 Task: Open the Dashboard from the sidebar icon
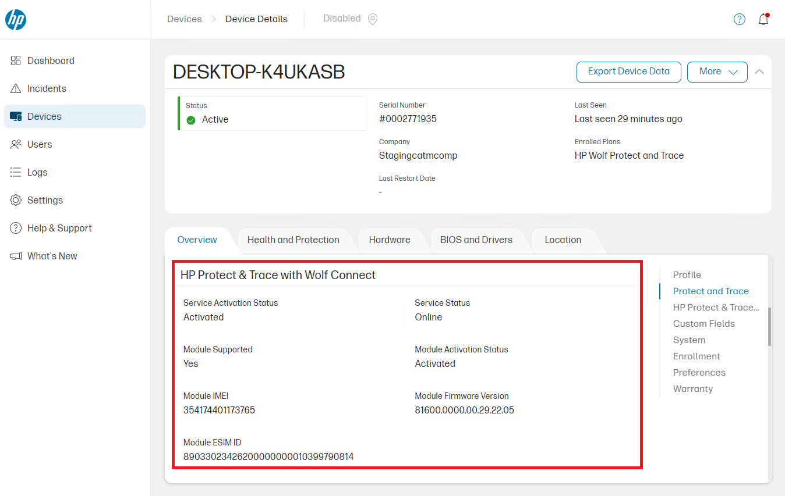(15, 60)
